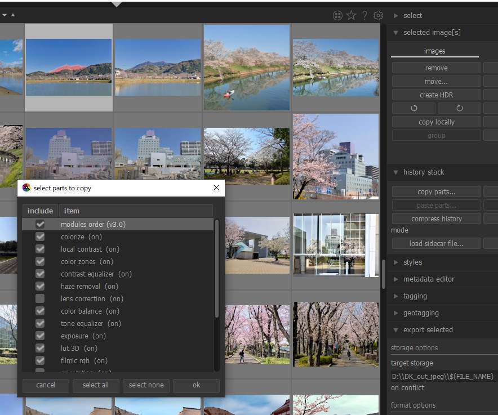
Task: Uncheck the color balance (on) checkbox
Action: pos(40,311)
